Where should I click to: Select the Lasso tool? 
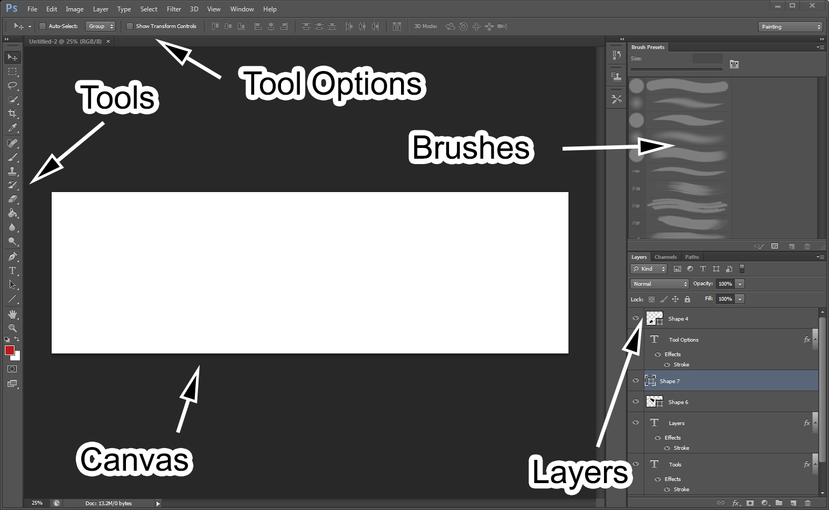12,86
